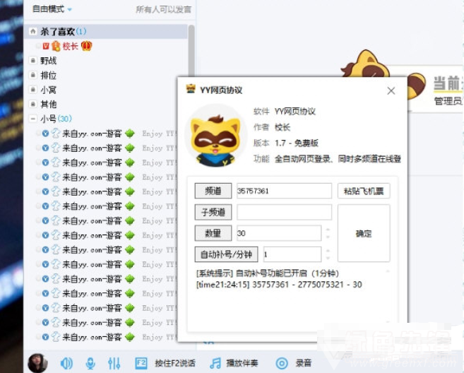This screenshot has height=373, width=464.
Task: Click the green leaf badge of last guest
Action: coord(130,337)
